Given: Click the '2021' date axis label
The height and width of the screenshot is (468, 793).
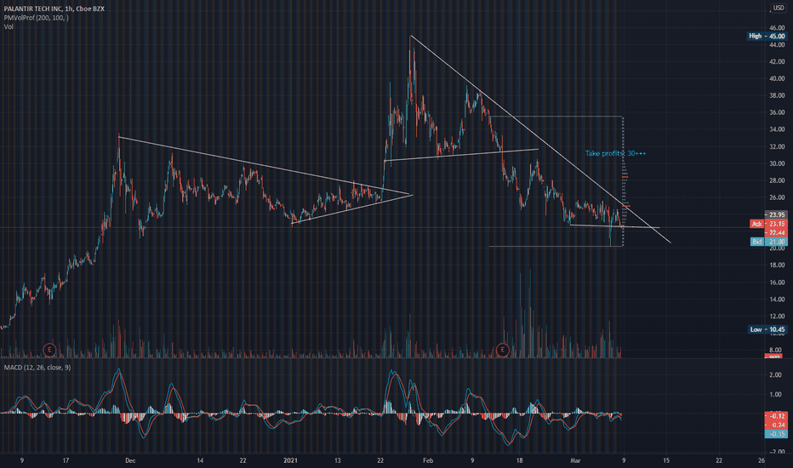Looking at the screenshot, I should coord(290,460).
